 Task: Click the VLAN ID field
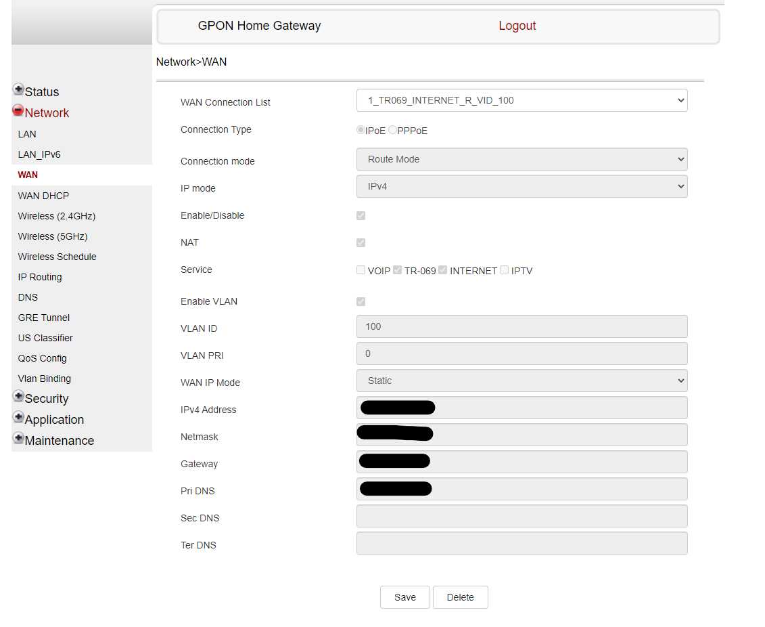522,326
